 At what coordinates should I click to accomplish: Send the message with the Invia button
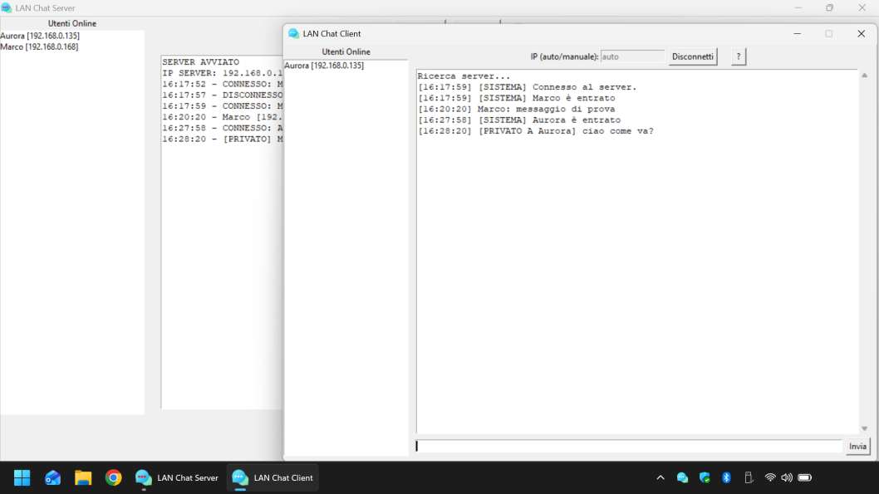point(857,447)
